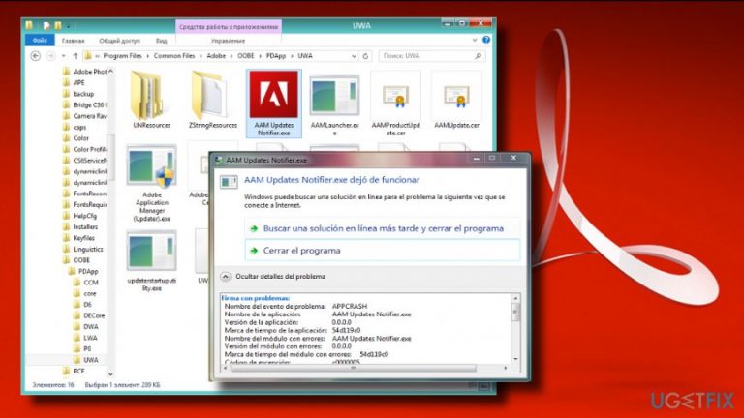The width and height of the screenshot is (744, 418).
Task: Select the DECore folder in tree
Action: point(90,315)
